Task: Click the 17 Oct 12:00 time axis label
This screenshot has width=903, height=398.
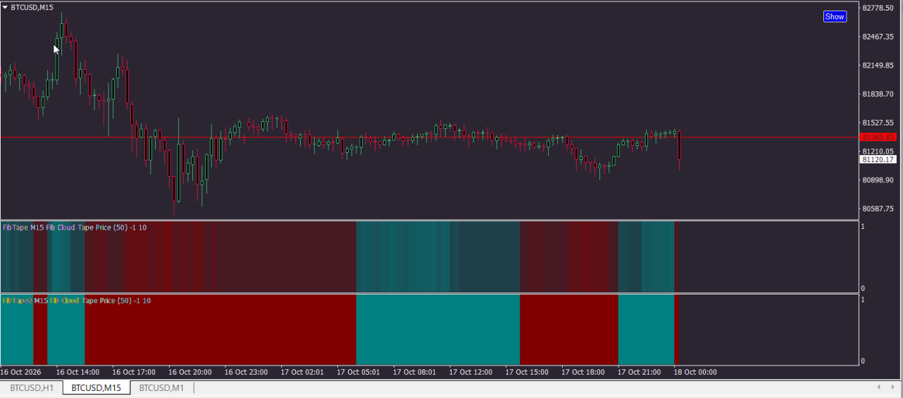Action: click(471, 372)
